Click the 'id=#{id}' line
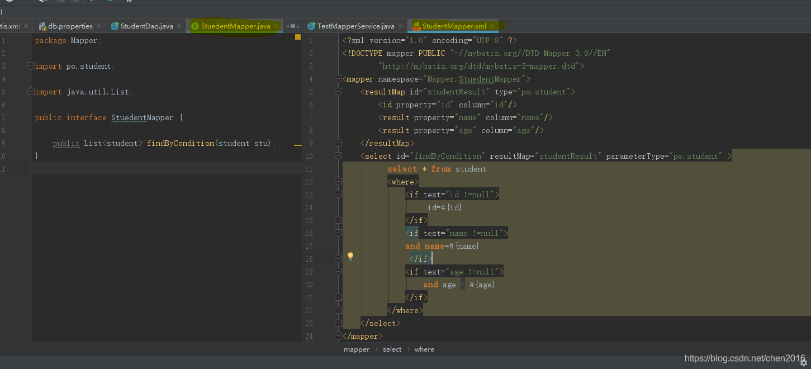This screenshot has height=369, width=811. [x=445, y=207]
